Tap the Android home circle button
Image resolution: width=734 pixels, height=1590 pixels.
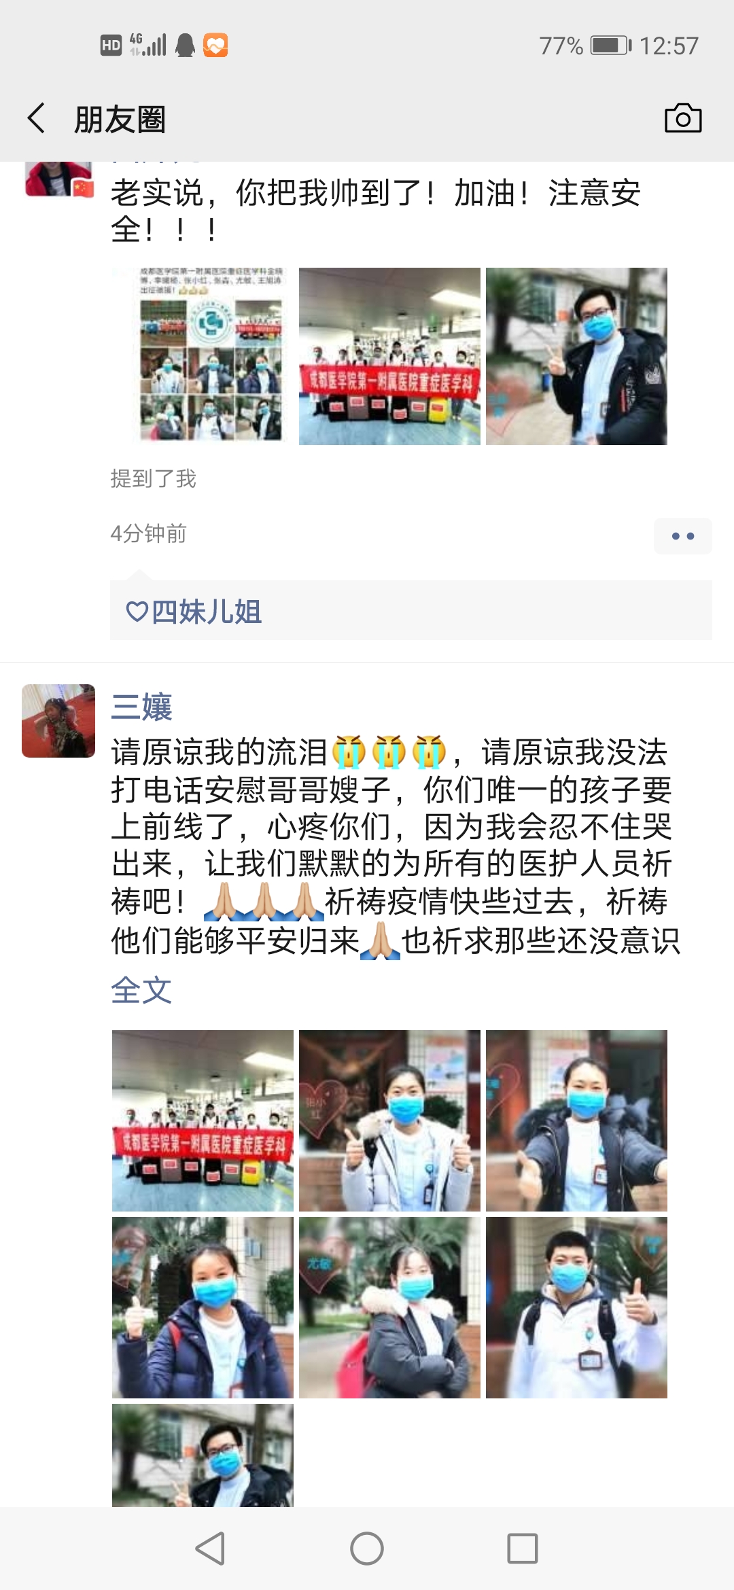tap(367, 1549)
